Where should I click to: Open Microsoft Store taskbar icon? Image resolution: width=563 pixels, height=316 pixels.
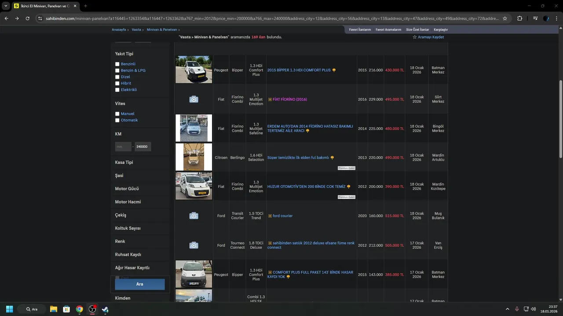66,309
